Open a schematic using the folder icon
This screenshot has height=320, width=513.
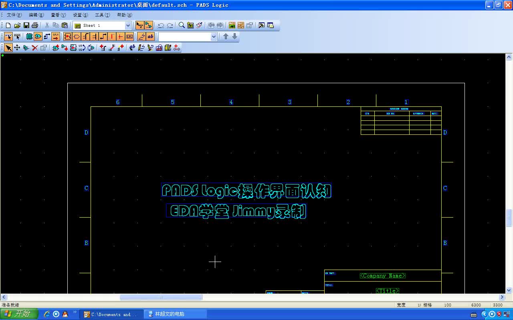tap(17, 25)
